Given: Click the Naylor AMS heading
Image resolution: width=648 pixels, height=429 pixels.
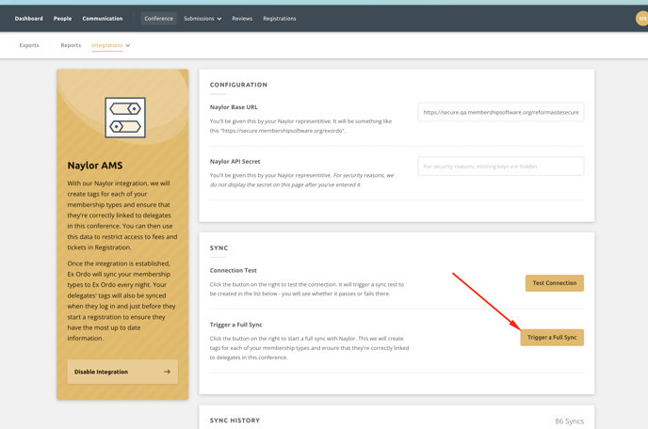Looking at the screenshot, I should click(x=95, y=166).
